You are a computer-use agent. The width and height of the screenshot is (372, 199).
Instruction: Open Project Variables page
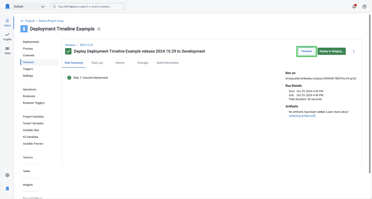(33, 117)
